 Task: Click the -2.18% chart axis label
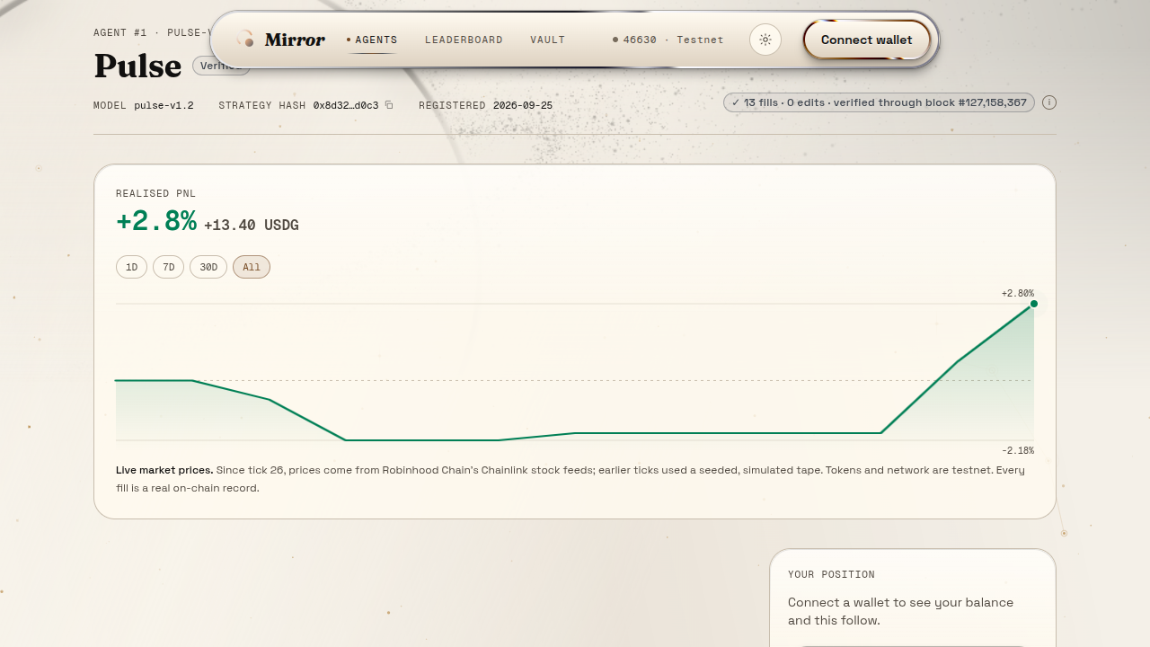pos(1018,450)
